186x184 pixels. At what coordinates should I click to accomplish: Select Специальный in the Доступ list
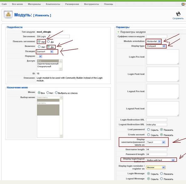(x=48, y=67)
